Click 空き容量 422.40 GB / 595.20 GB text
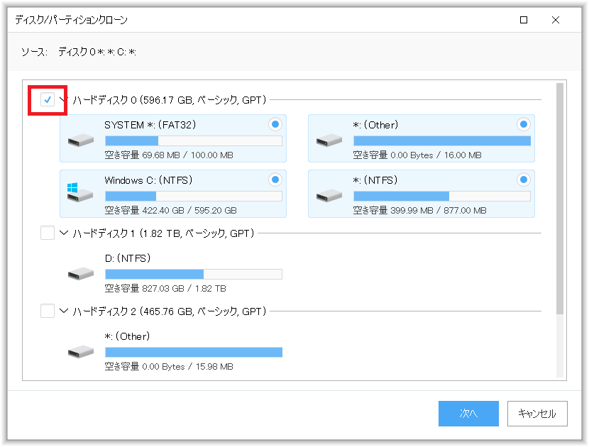The image size is (589, 447). click(x=170, y=210)
